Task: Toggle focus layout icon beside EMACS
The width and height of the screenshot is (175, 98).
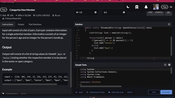Action: pyautogui.click(x=168, y=12)
